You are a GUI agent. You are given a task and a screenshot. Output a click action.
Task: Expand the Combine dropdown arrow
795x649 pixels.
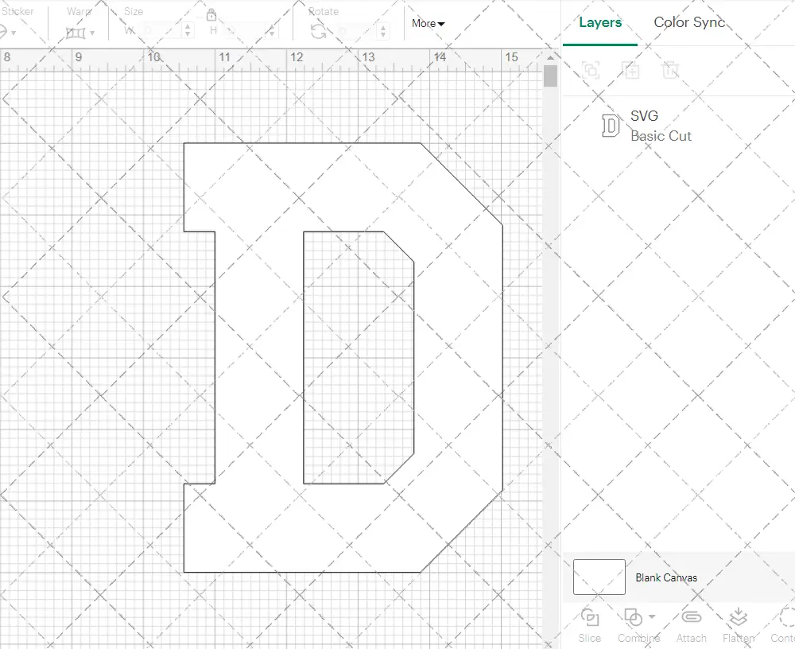pyautogui.click(x=652, y=617)
